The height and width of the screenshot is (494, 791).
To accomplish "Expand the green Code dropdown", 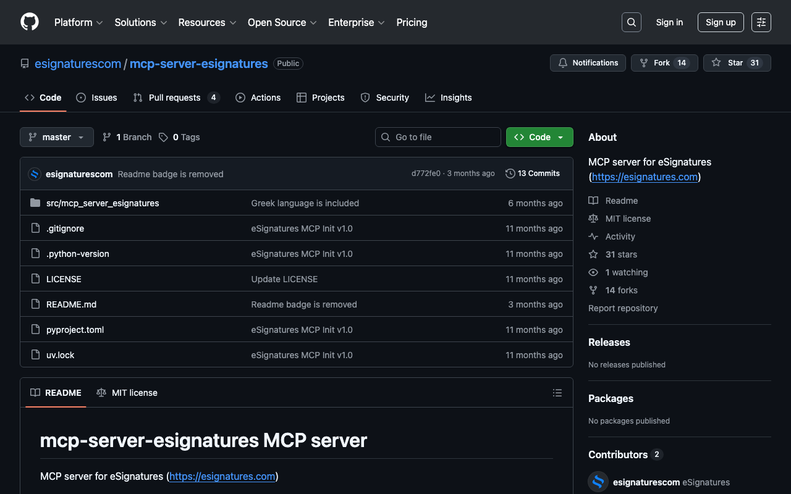I will tap(539, 137).
